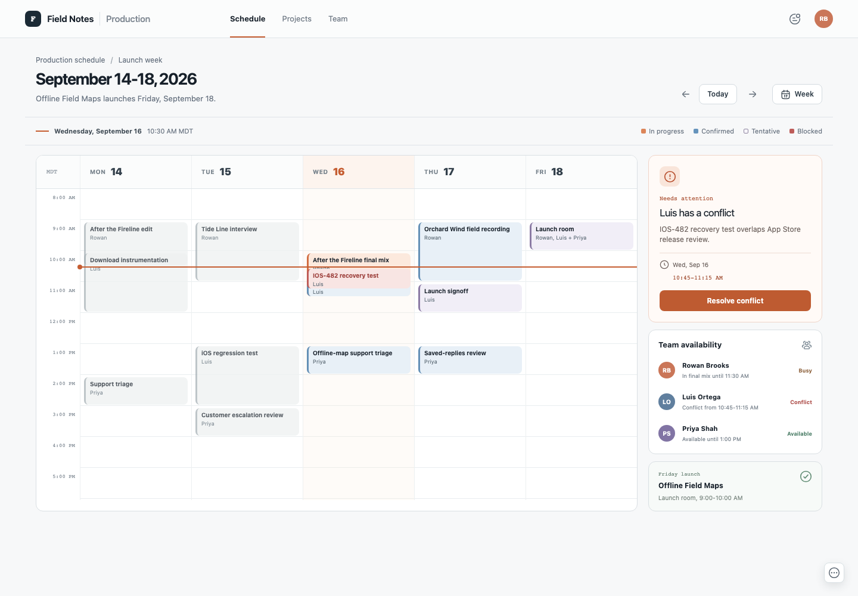Click the Launch week breadcrumb
Image resolution: width=858 pixels, height=596 pixels.
tap(140, 60)
